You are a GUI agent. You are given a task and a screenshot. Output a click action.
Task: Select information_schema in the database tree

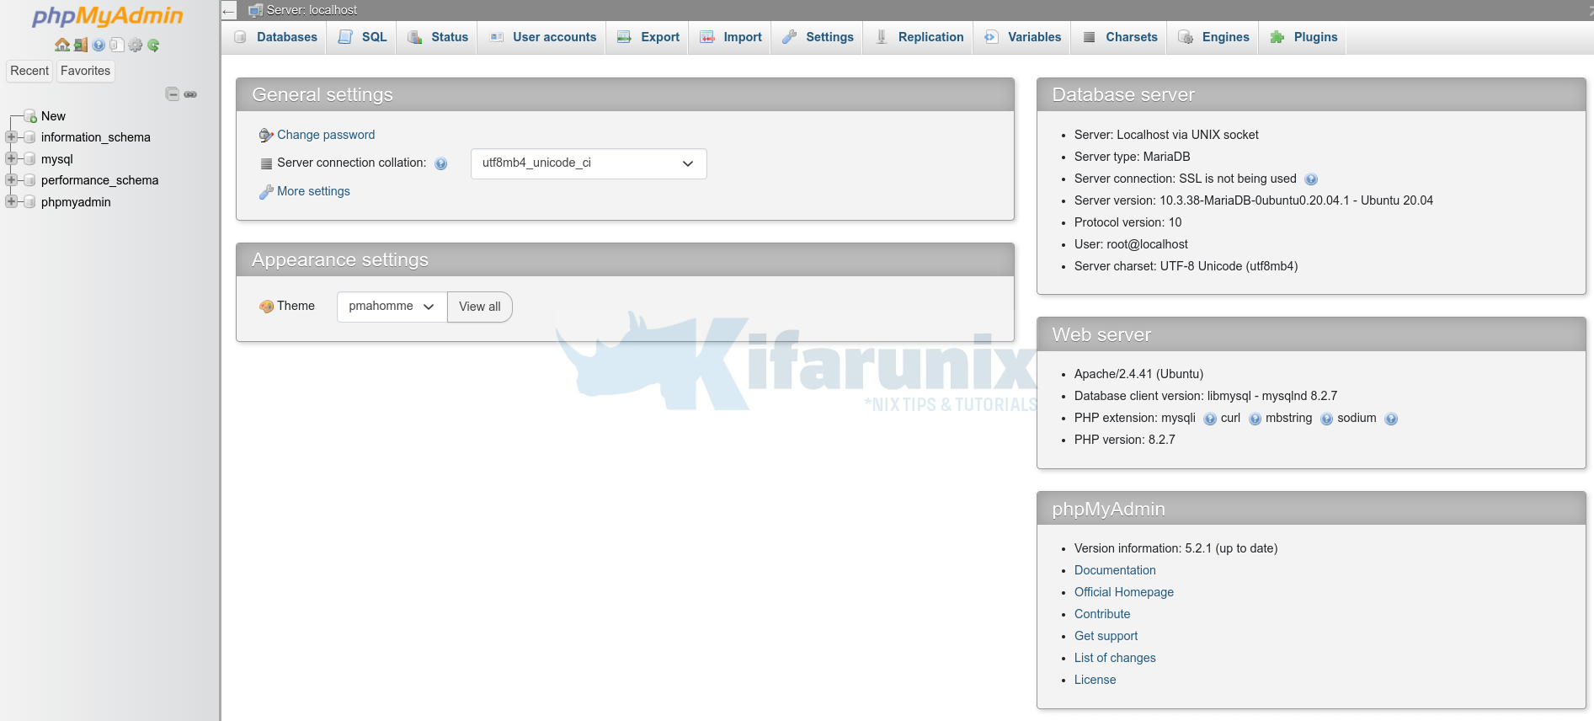pos(96,137)
